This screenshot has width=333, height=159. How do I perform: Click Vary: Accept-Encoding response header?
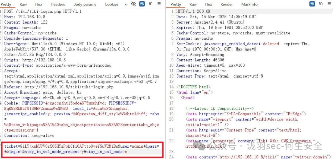click(x=200, y=55)
